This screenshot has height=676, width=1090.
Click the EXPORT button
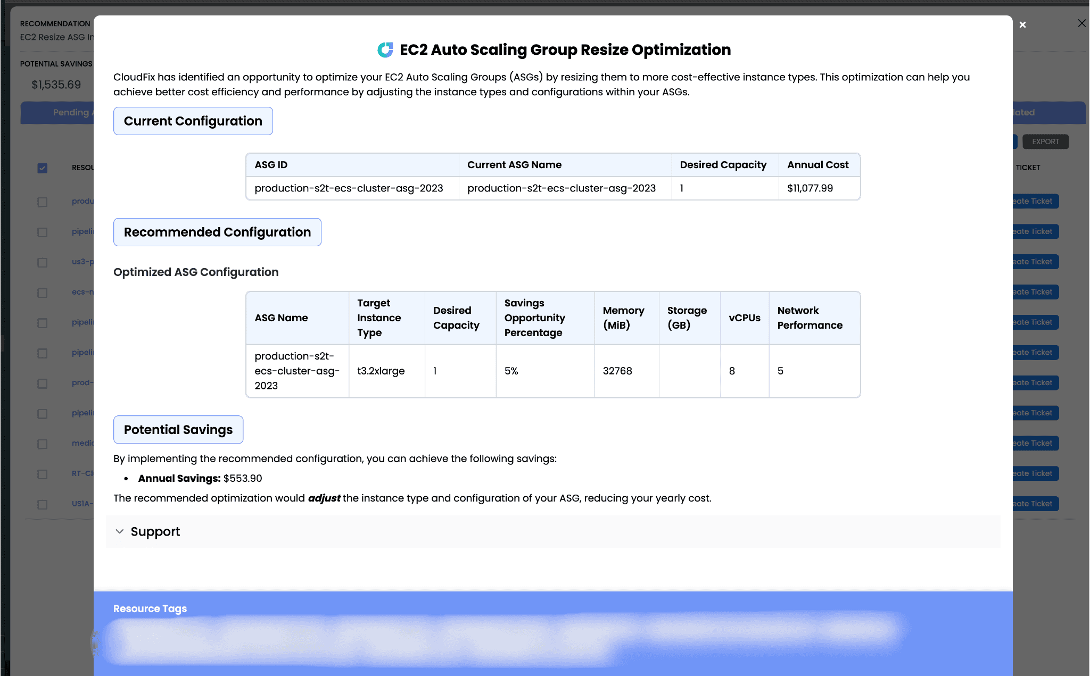pos(1045,141)
